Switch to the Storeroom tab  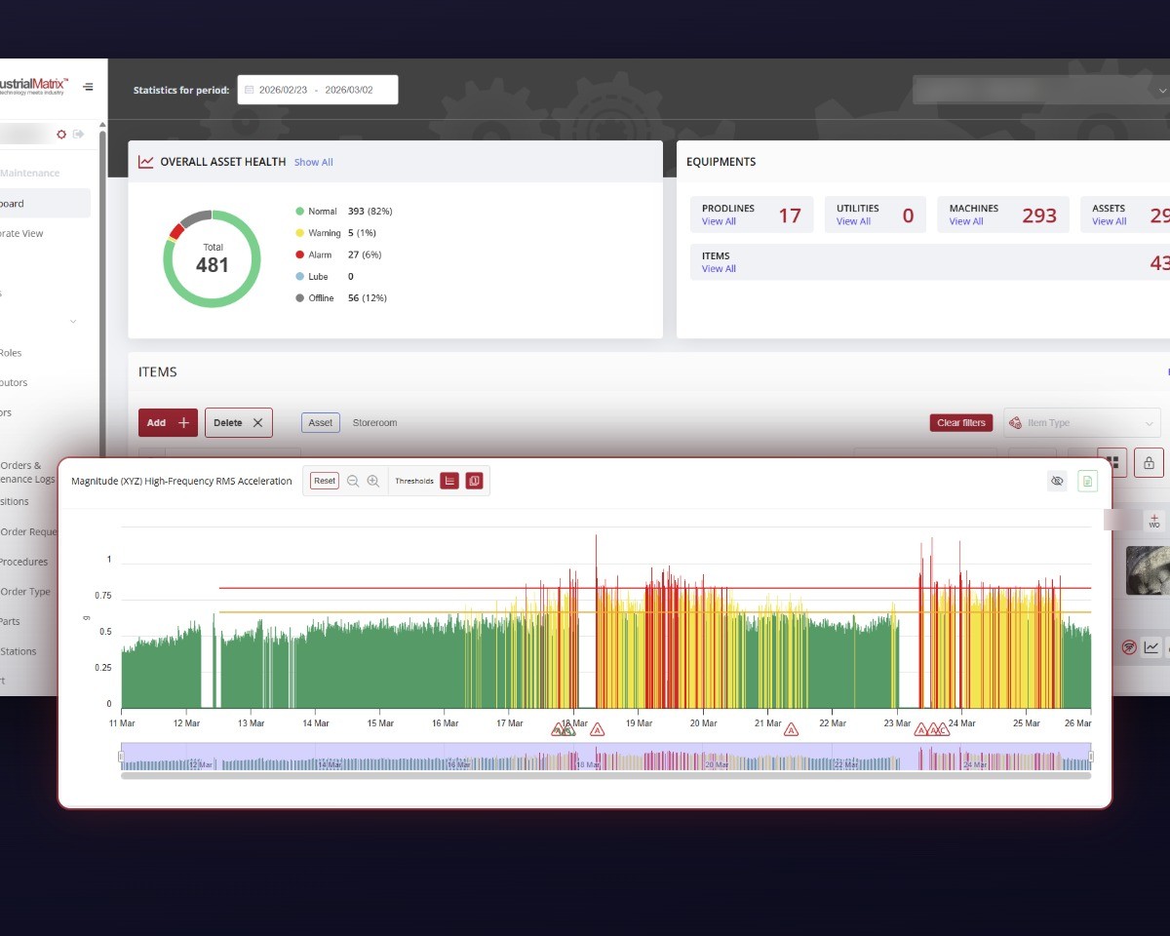(374, 422)
